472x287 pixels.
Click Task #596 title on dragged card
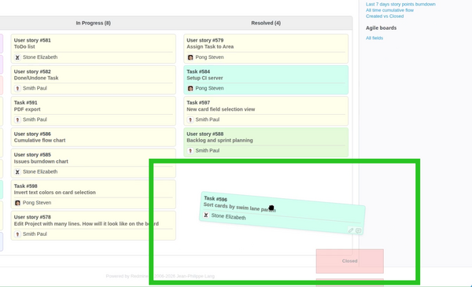(x=216, y=199)
